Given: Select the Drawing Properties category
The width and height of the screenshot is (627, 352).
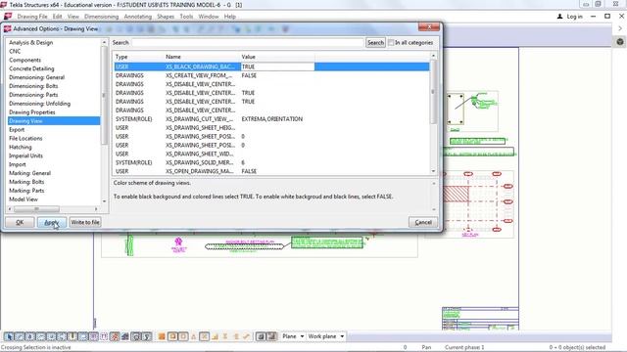Looking at the screenshot, I should coord(32,112).
